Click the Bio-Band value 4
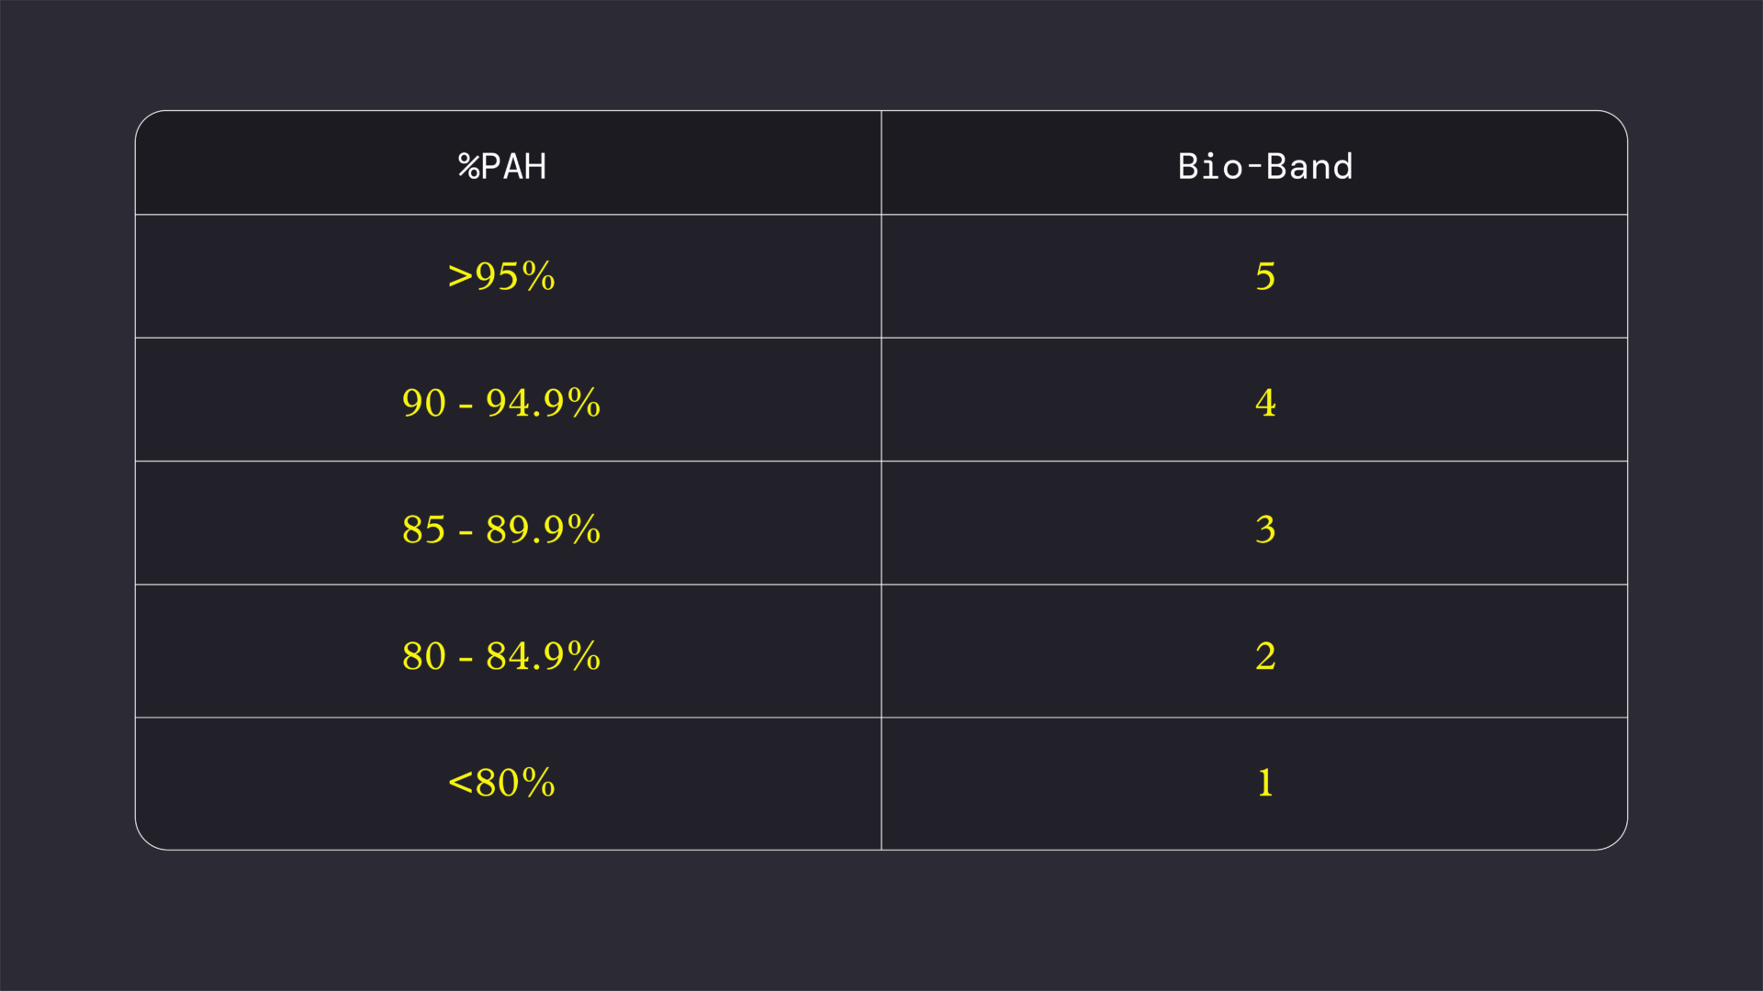The width and height of the screenshot is (1763, 991). [x=1265, y=403]
